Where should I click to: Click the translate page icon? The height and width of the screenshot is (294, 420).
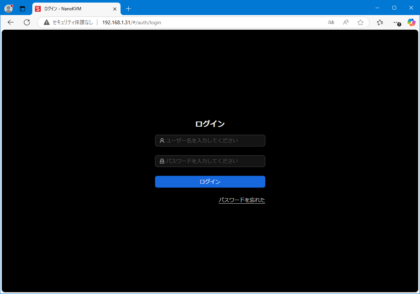[331, 22]
